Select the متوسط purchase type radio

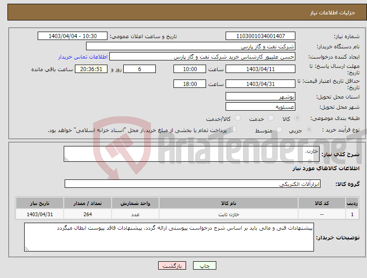pos(279,129)
